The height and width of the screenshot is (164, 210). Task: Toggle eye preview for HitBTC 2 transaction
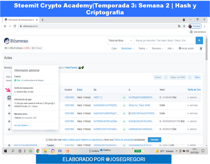9,98
